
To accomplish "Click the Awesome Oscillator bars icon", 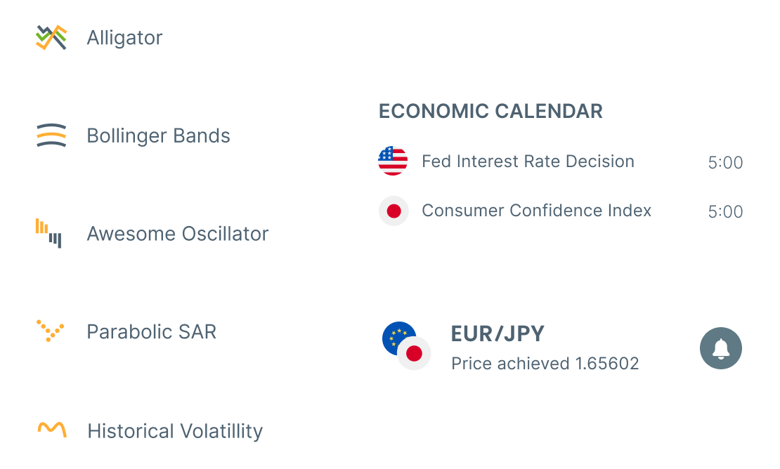I will point(49,233).
